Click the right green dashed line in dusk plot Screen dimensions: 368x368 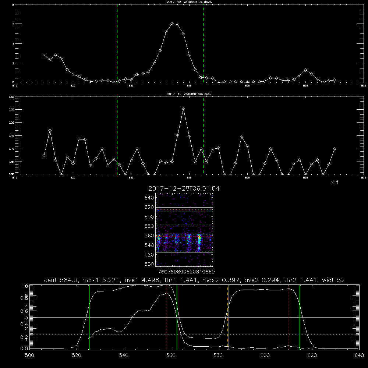coord(203,135)
